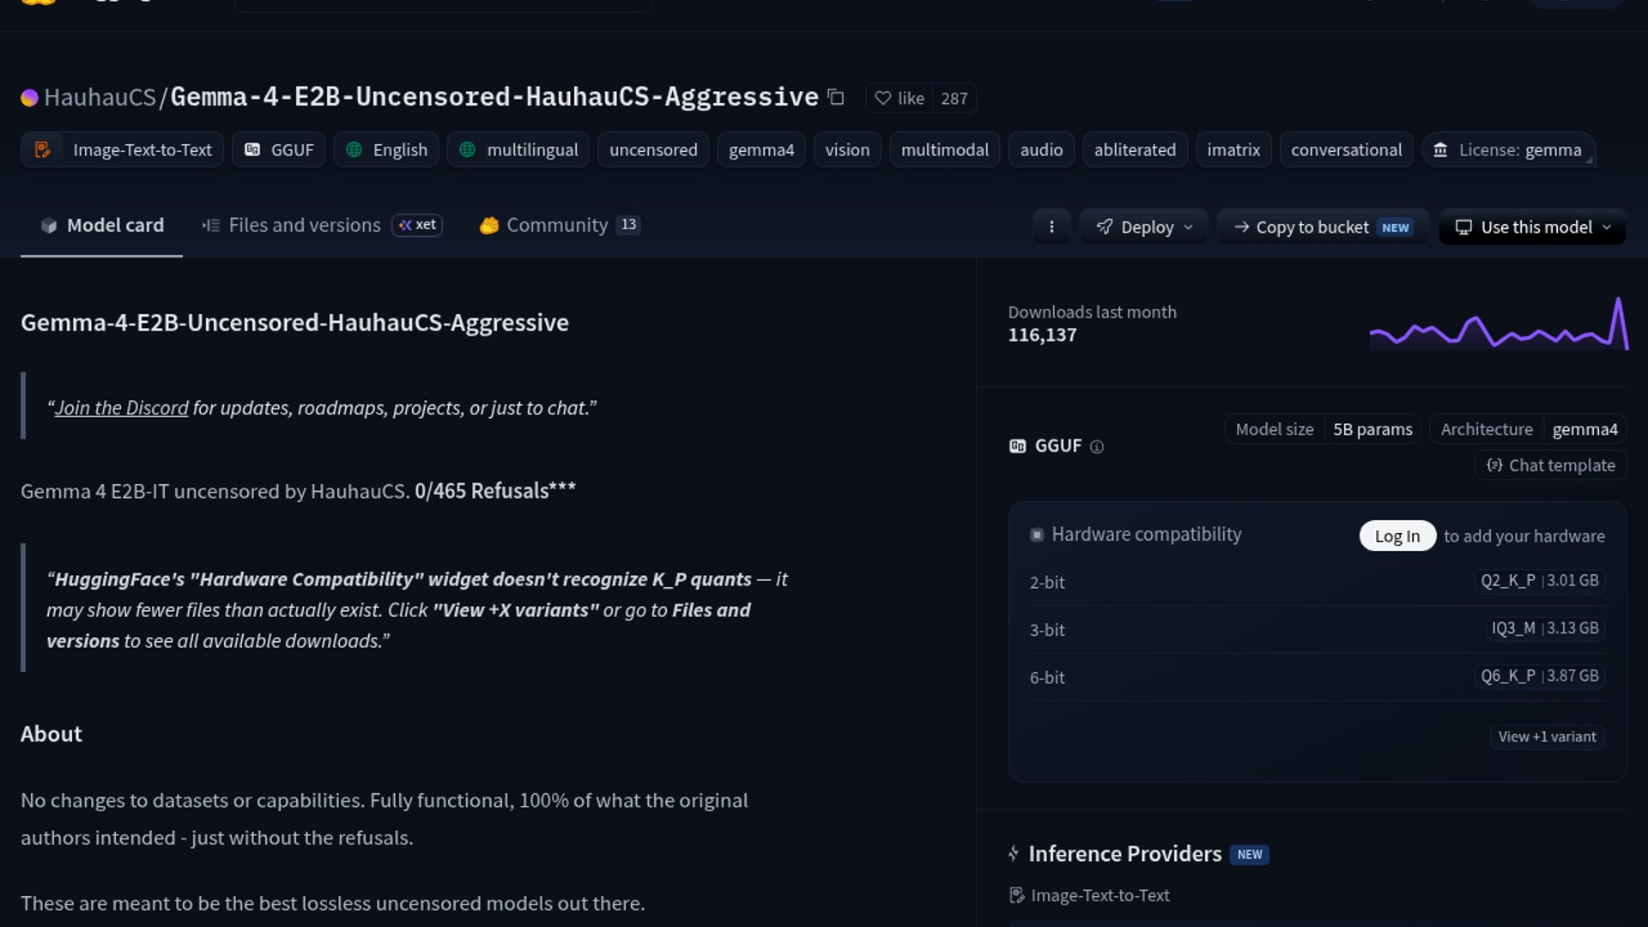The height and width of the screenshot is (927, 1648).
Task: Select the vision tag
Action: 847,149
